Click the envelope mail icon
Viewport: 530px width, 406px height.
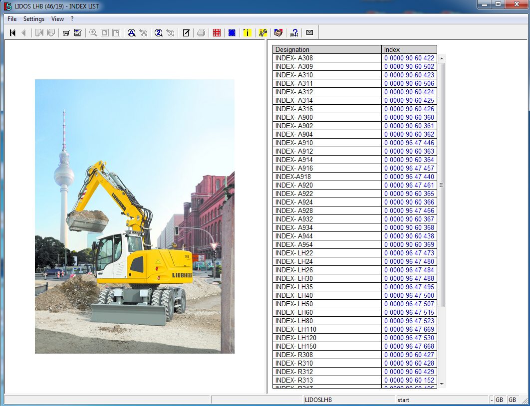click(309, 33)
